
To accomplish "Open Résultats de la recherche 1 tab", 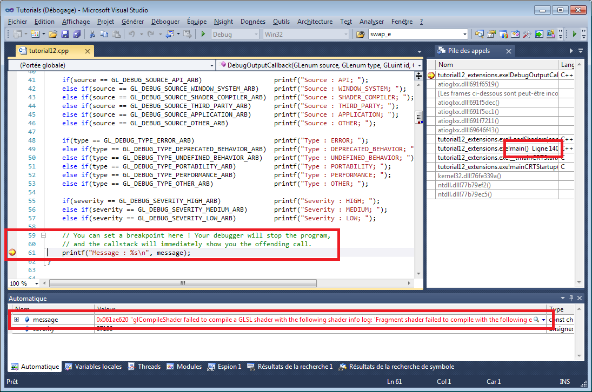I will [290, 367].
